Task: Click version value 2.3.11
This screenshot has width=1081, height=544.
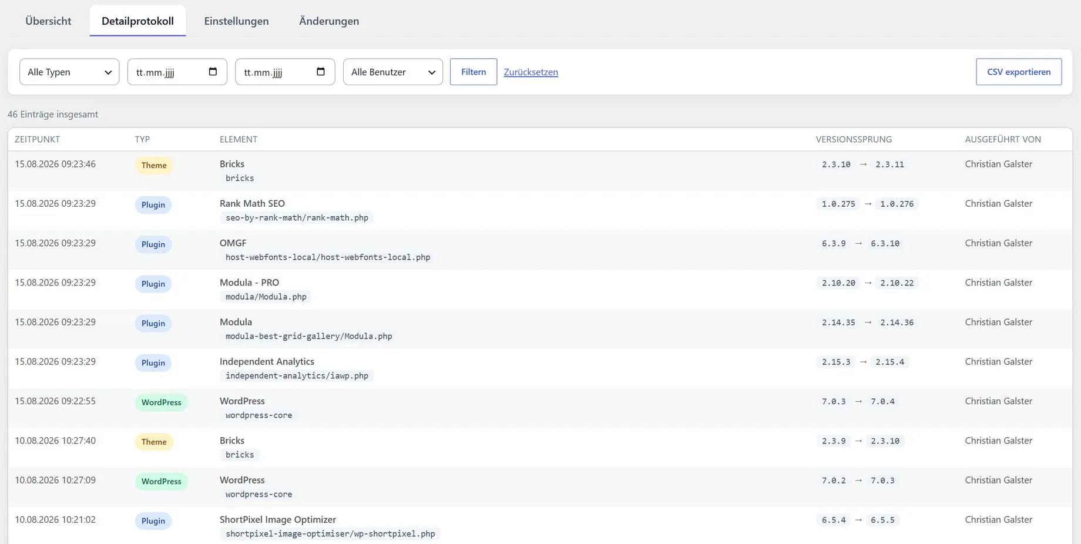Action: 889,164
